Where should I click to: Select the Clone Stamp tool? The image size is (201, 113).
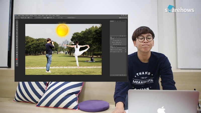(17, 36)
